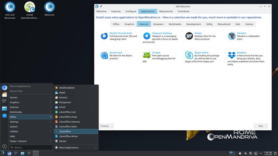The image size is (278, 156).
Task: Click the Previous button
Action: point(105,126)
